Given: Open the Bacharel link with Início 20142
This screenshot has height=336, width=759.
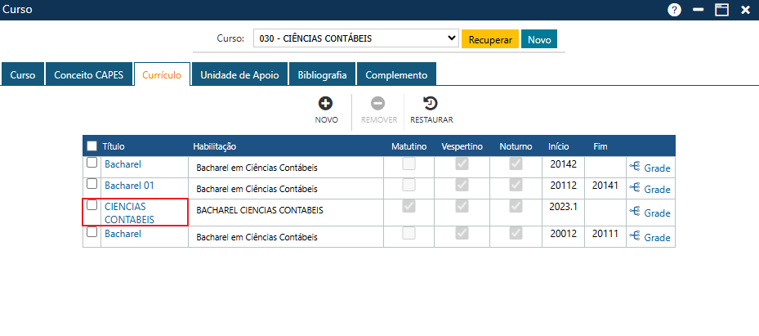Looking at the screenshot, I should tap(123, 164).
